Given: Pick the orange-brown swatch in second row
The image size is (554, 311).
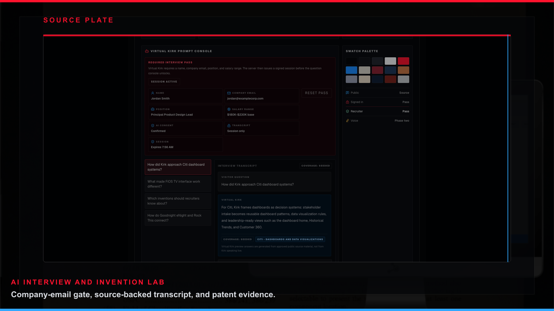Looking at the screenshot, I should pos(403,70).
